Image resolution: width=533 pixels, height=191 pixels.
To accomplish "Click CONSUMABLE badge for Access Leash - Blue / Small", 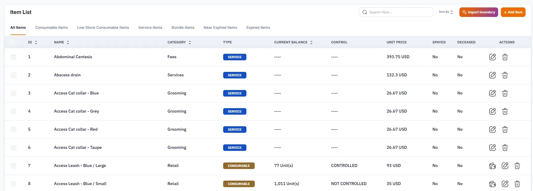I will pyautogui.click(x=239, y=184).
